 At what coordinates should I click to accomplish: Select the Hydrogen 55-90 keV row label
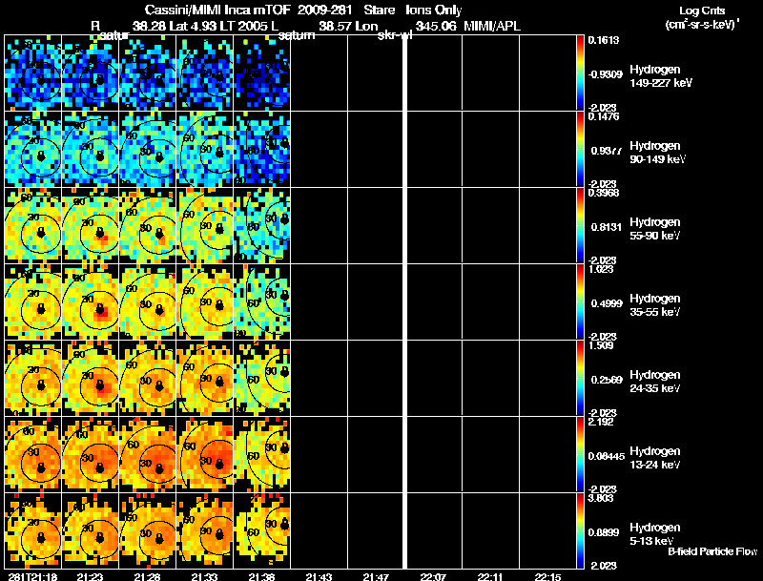[655, 229]
